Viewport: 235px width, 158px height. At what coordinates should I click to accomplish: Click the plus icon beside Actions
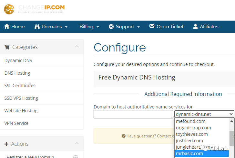click(x=6, y=144)
